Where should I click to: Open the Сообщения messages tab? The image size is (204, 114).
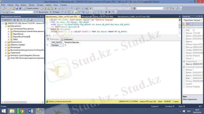tap(67, 39)
